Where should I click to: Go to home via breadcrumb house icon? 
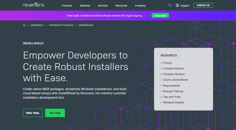click(24, 25)
